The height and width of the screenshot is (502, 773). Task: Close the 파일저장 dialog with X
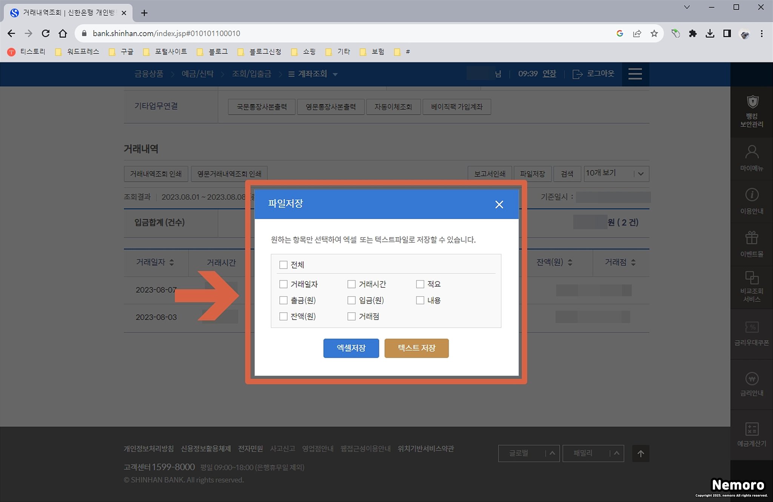(x=499, y=204)
